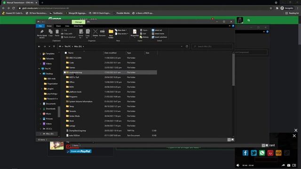Click Copy path in the ribbon
Viewport: 301px width, 169px height.
pyautogui.click(x=67, y=34)
